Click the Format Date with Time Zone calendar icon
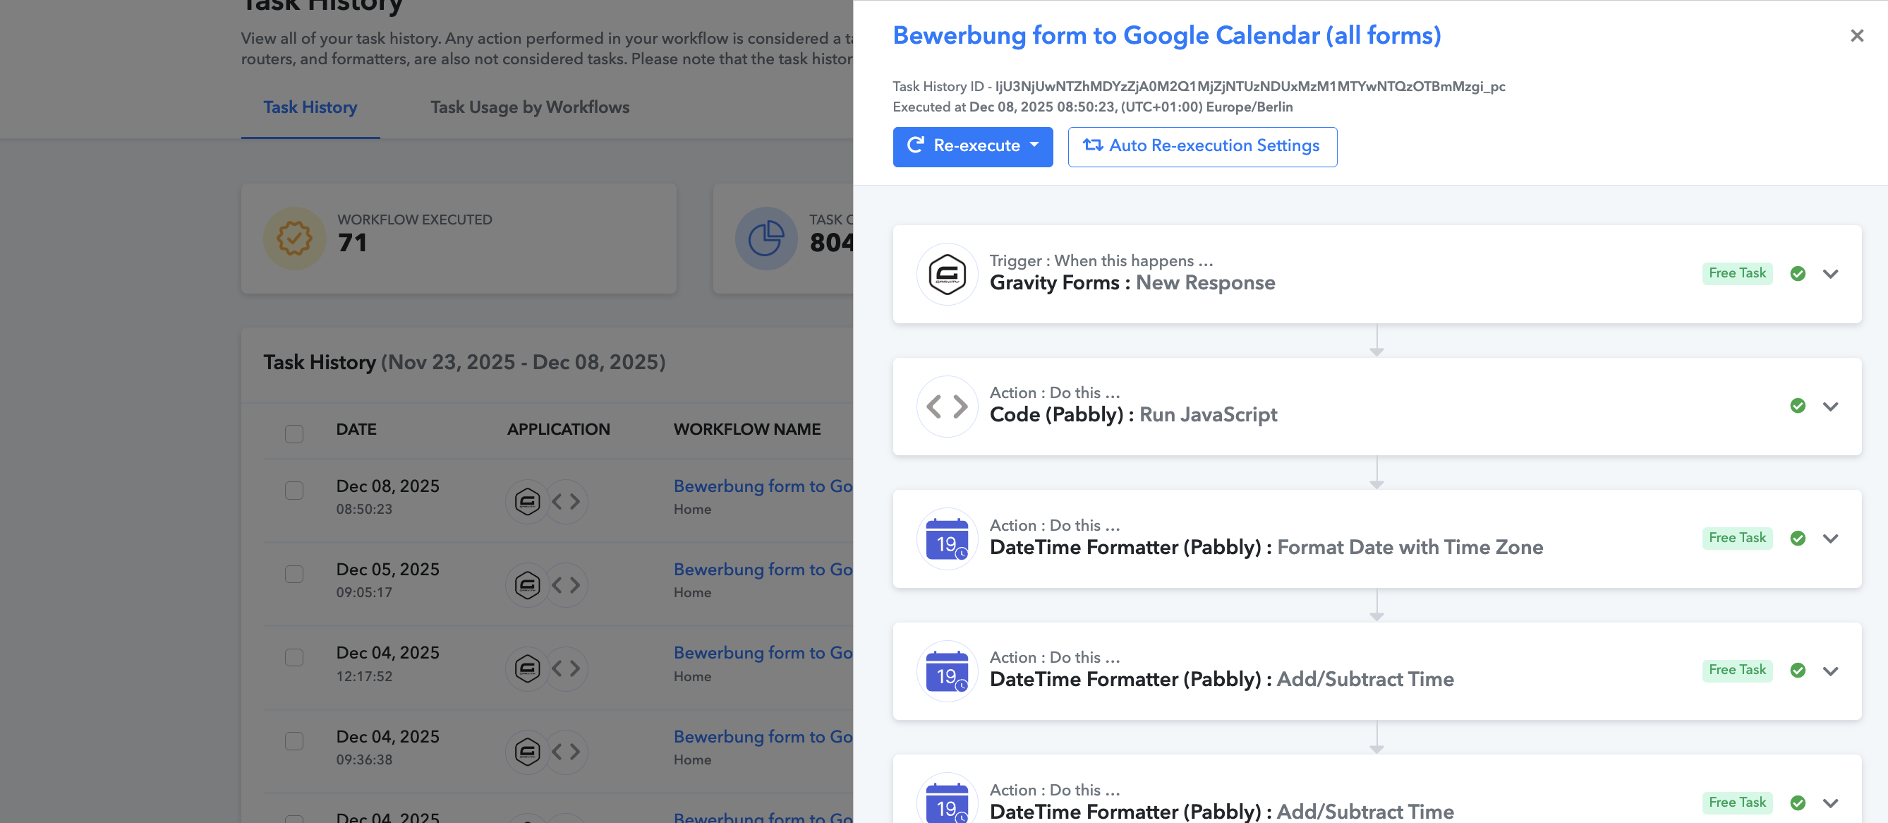1888x823 pixels. 947,539
